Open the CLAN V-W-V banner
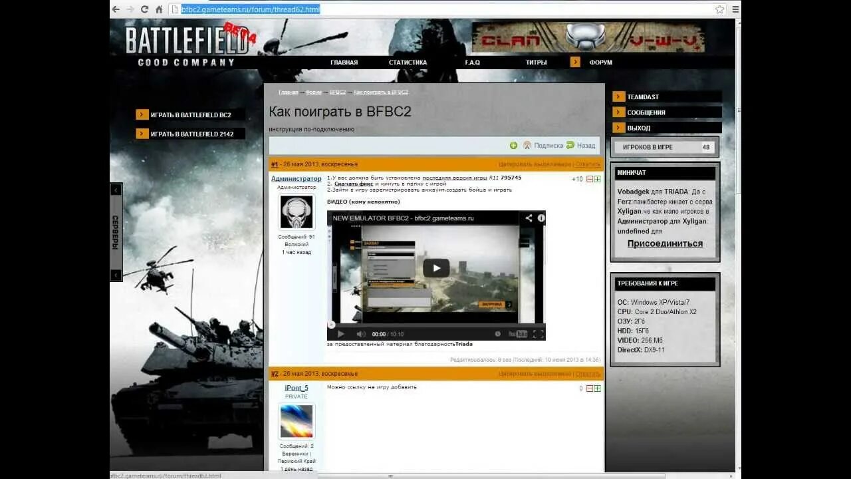This screenshot has width=851, height=479. click(x=588, y=37)
